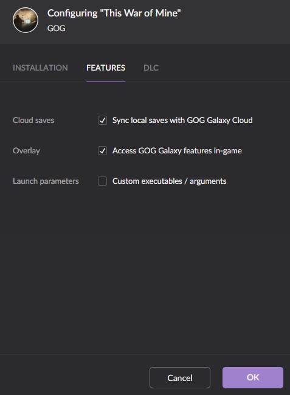Click the 'Sync local saves with GOG Galaxy Cloud' label
The width and height of the screenshot is (290, 395).
click(182, 120)
